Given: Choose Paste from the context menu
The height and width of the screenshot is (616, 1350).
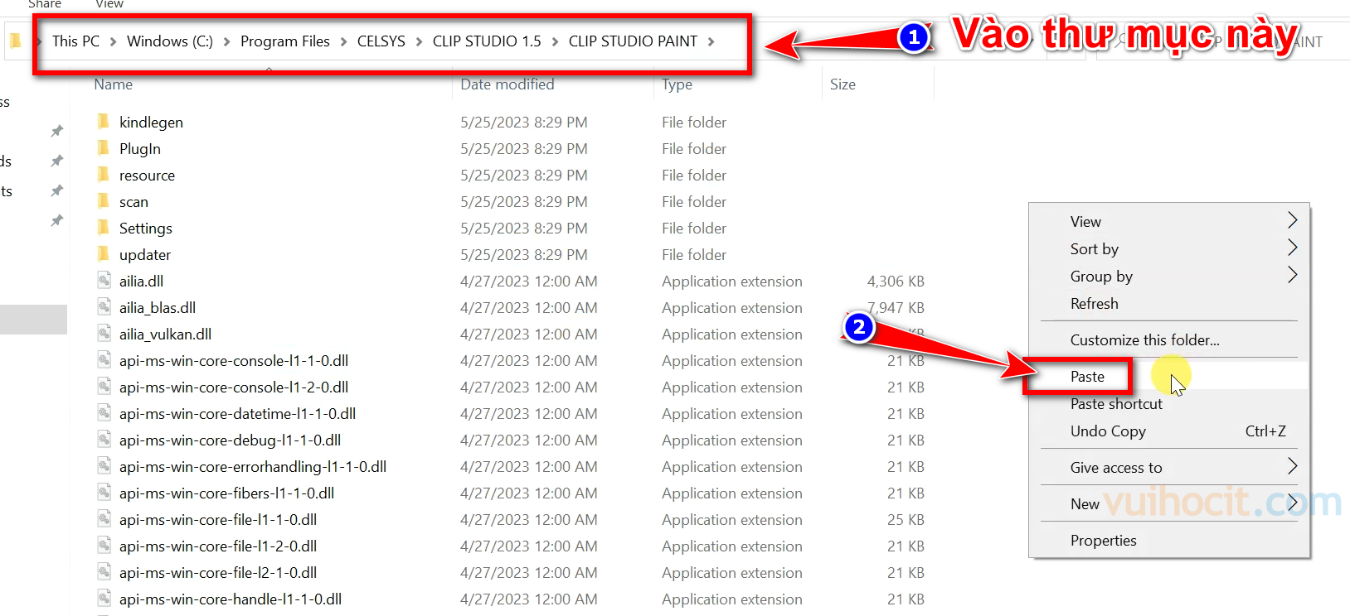Looking at the screenshot, I should [x=1087, y=377].
